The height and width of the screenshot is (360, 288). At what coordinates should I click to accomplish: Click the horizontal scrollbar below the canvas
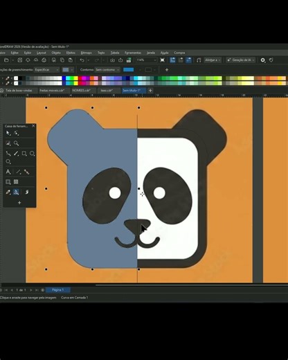pos(192,285)
